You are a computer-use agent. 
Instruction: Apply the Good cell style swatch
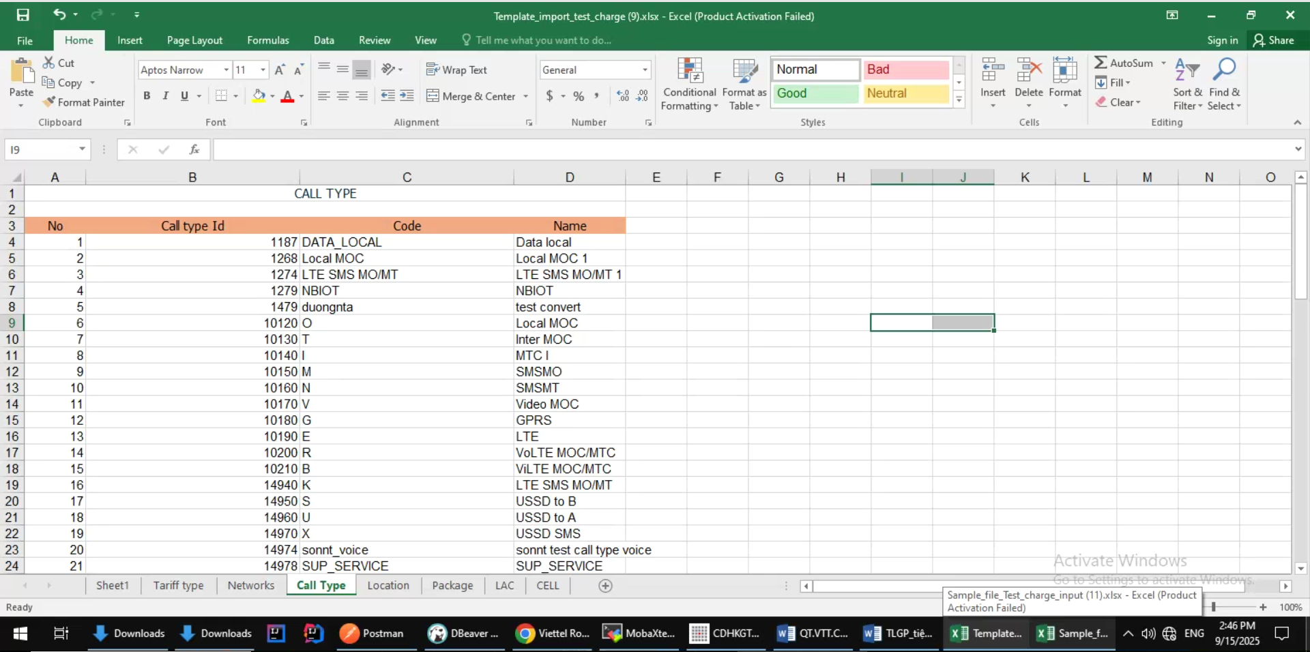click(x=815, y=93)
